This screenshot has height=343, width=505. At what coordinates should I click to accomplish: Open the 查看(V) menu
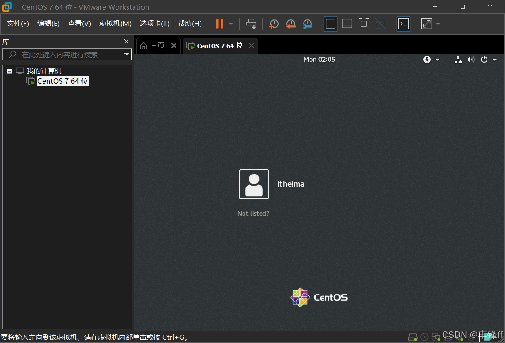pos(79,24)
